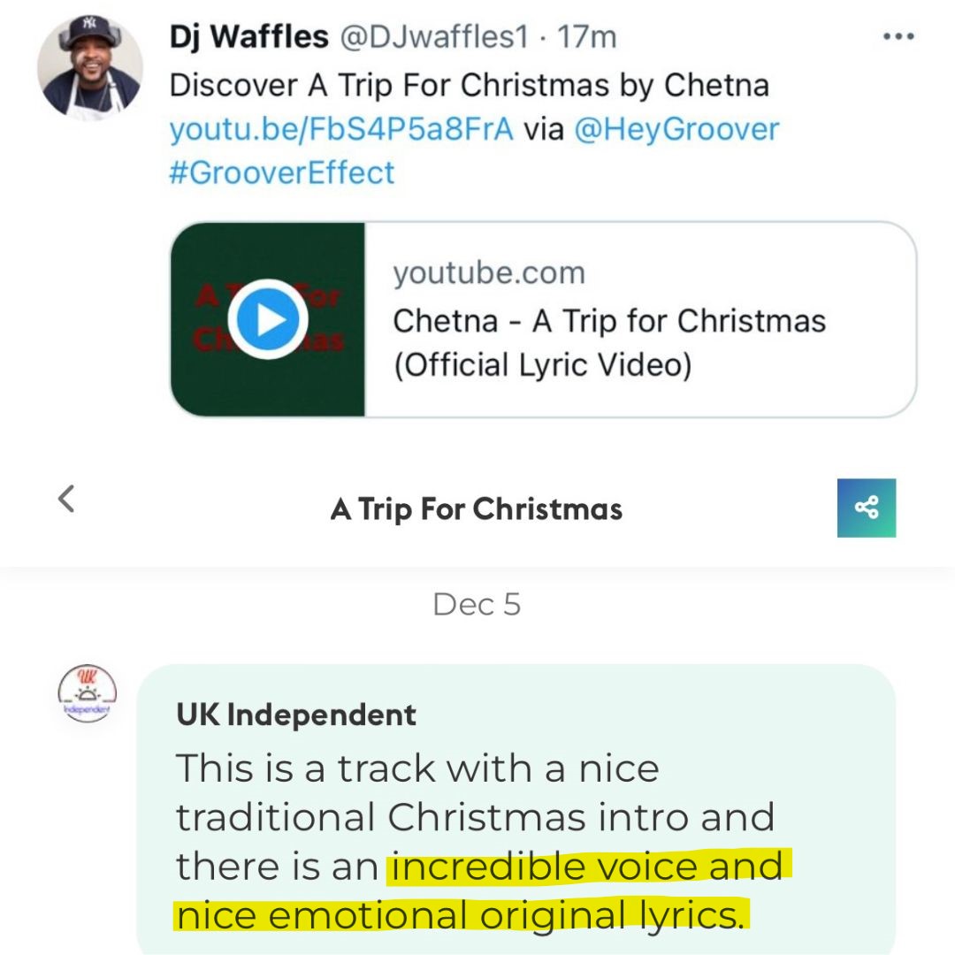This screenshot has height=955, width=955.
Task: Click the youtube.com domain label in card
Action: pos(489,273)
